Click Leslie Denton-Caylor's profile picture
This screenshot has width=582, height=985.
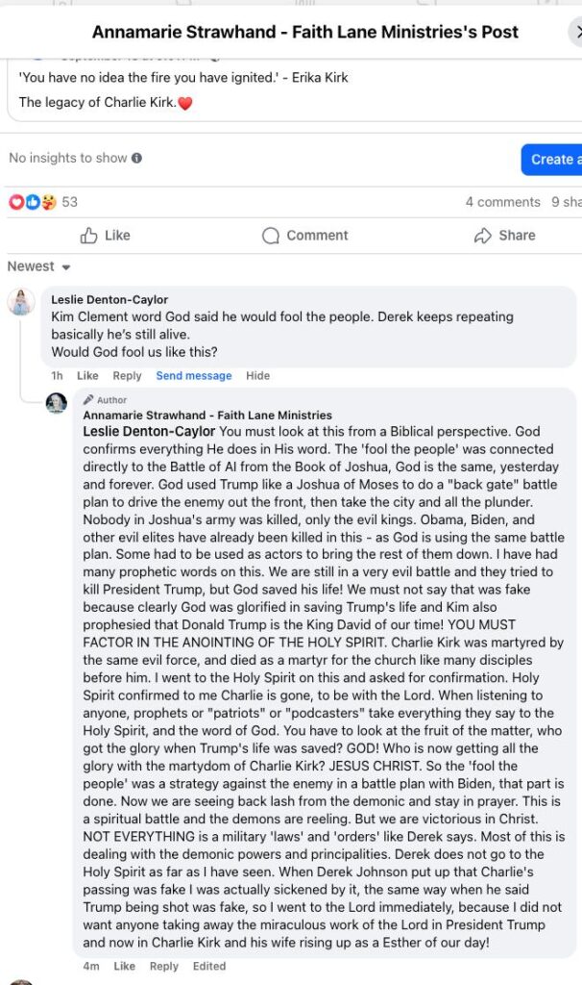click(x=21, y=302)
